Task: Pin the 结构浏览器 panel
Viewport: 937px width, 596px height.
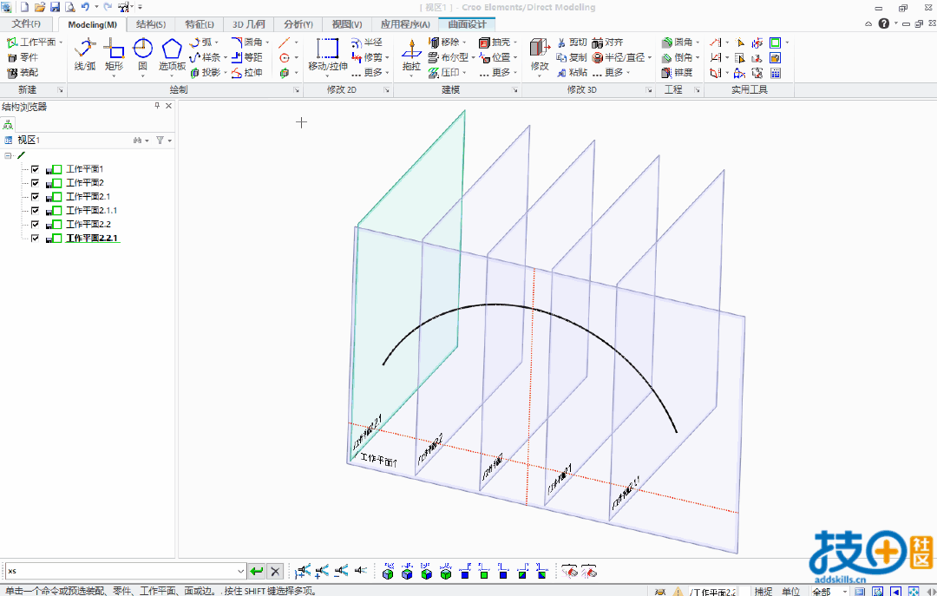Action: click(x=157, y=106)
